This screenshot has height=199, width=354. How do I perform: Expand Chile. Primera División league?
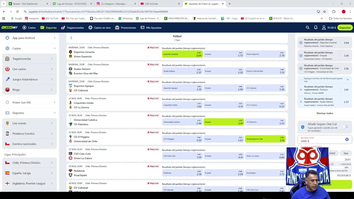pos(52,163)
